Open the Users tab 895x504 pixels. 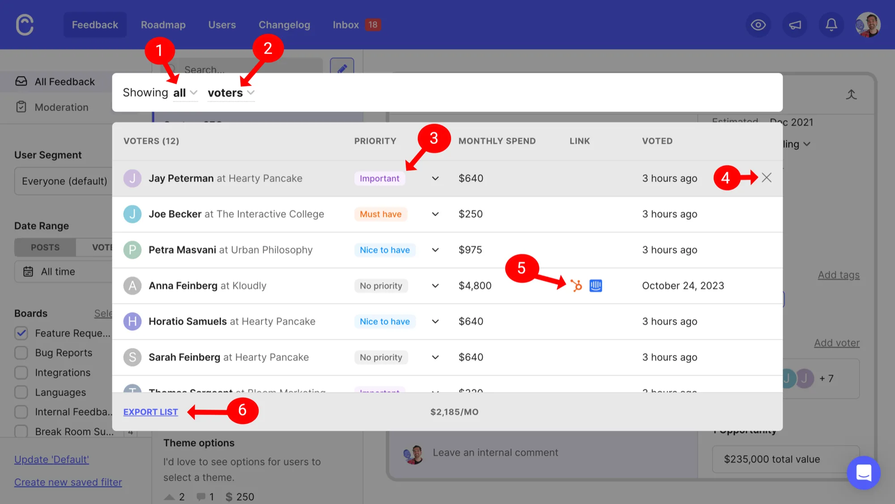[x=222, y=25]
